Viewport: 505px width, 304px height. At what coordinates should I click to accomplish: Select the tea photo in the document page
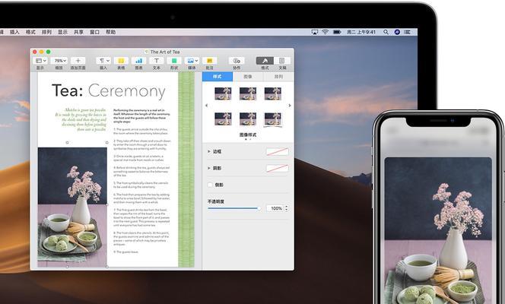pyautogui.click(x=72, y=207)
